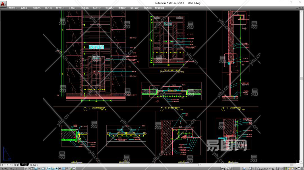The width and height of the screenshot is (304, 170).
Task: Click the next layout tab arrow
Action: click(8, 165)
